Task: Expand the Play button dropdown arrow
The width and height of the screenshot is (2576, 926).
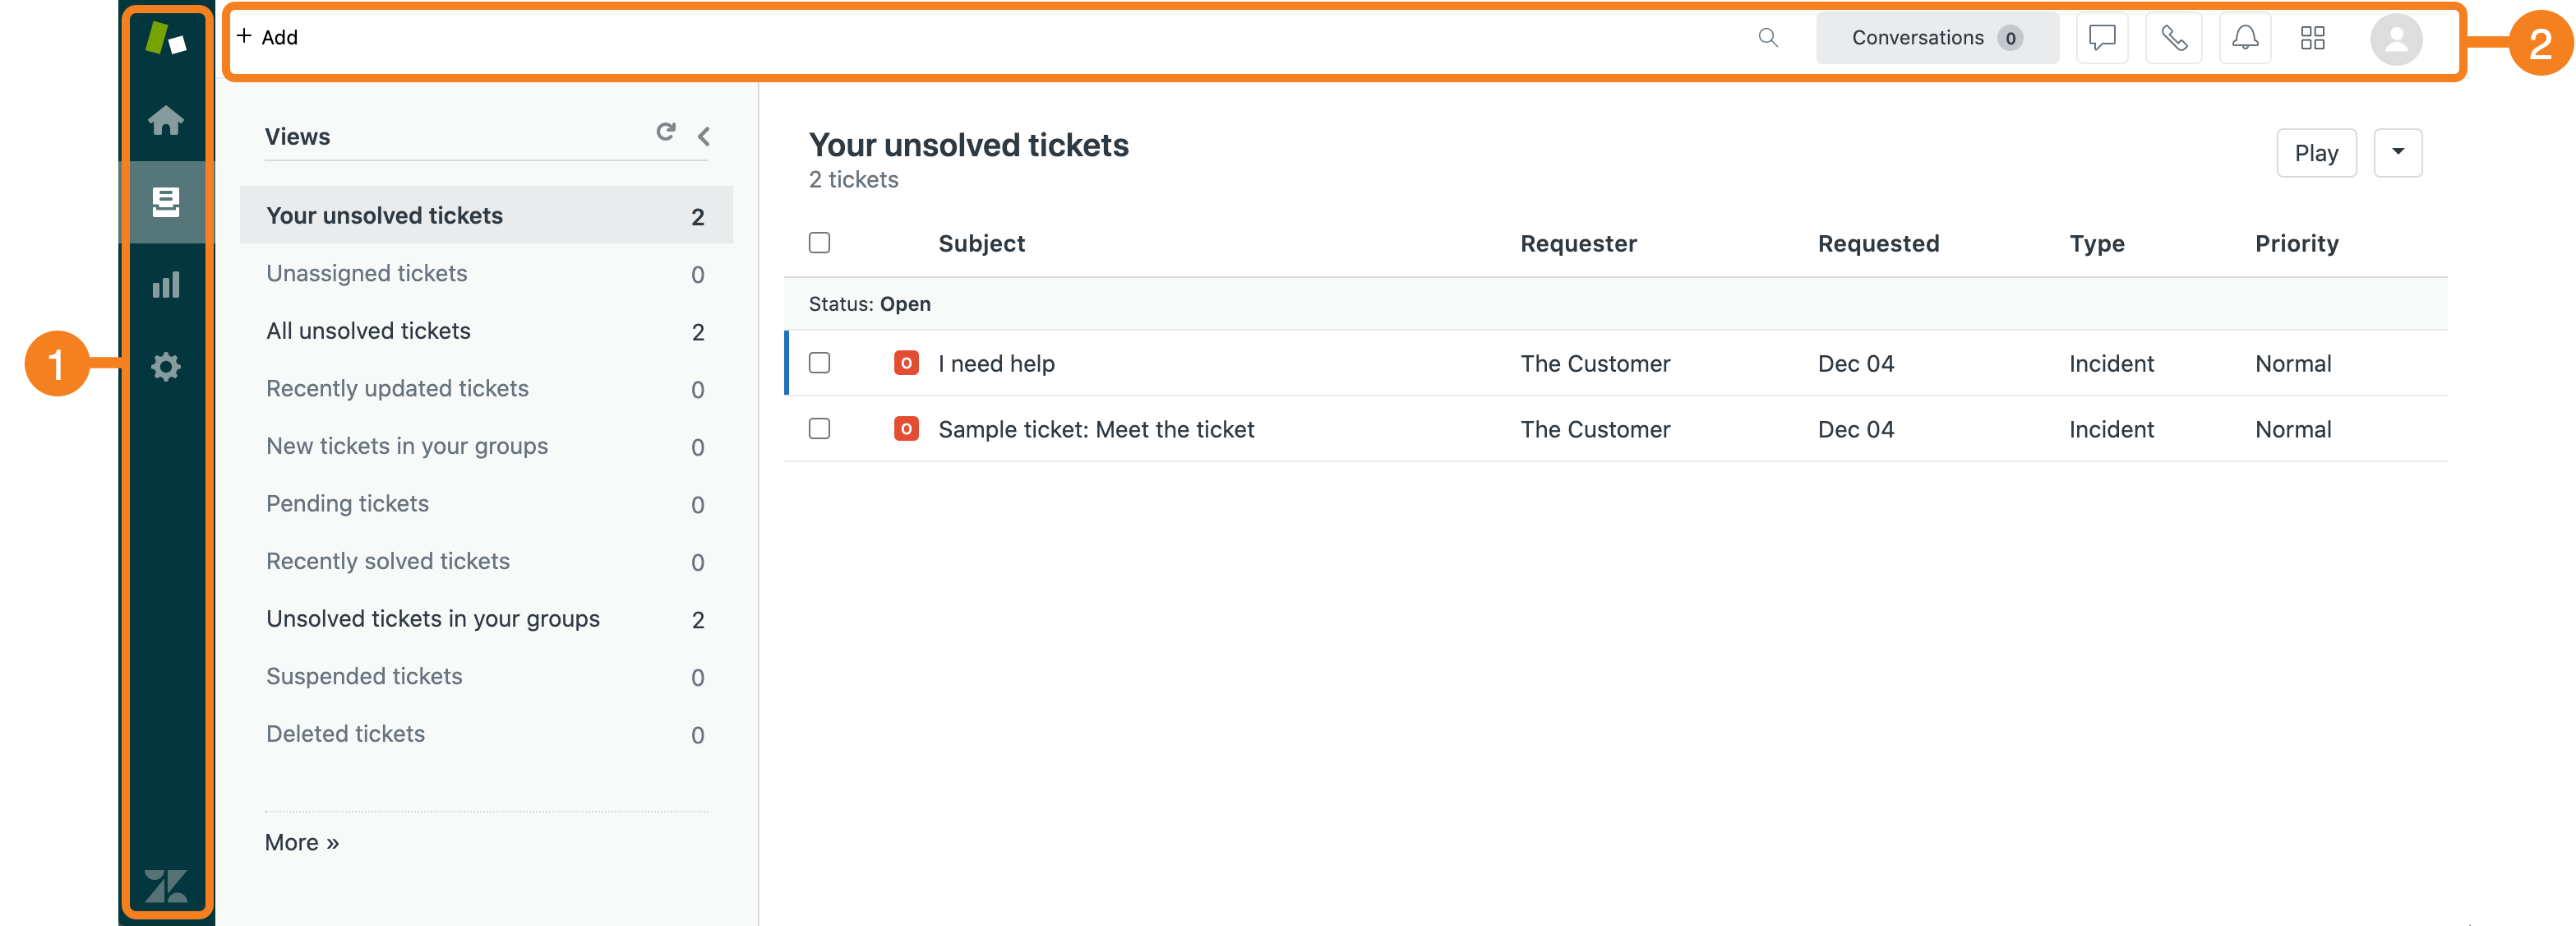Action: tap(2398, 153)
